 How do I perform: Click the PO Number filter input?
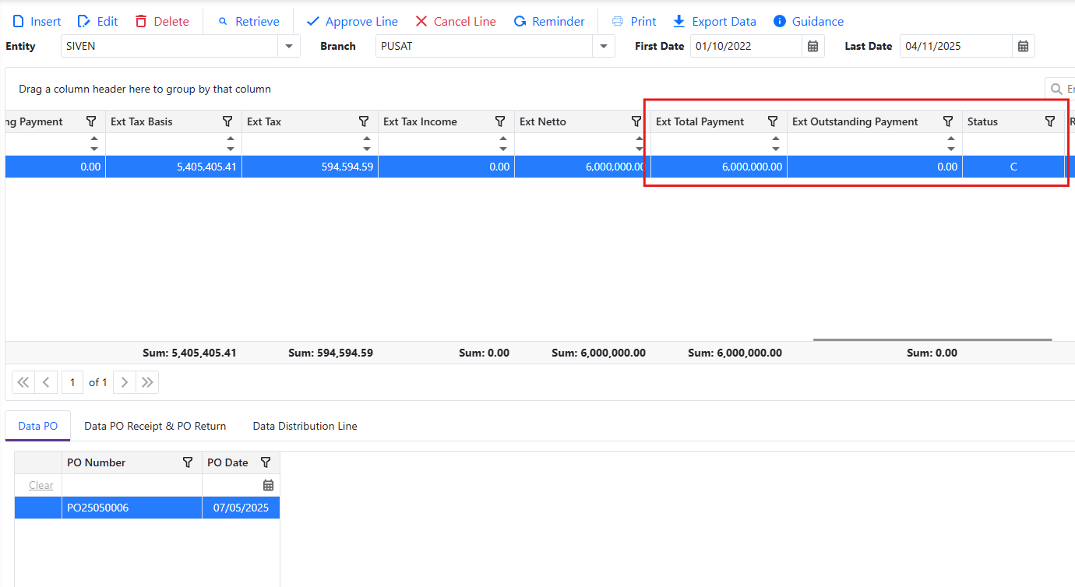point(132,485)
